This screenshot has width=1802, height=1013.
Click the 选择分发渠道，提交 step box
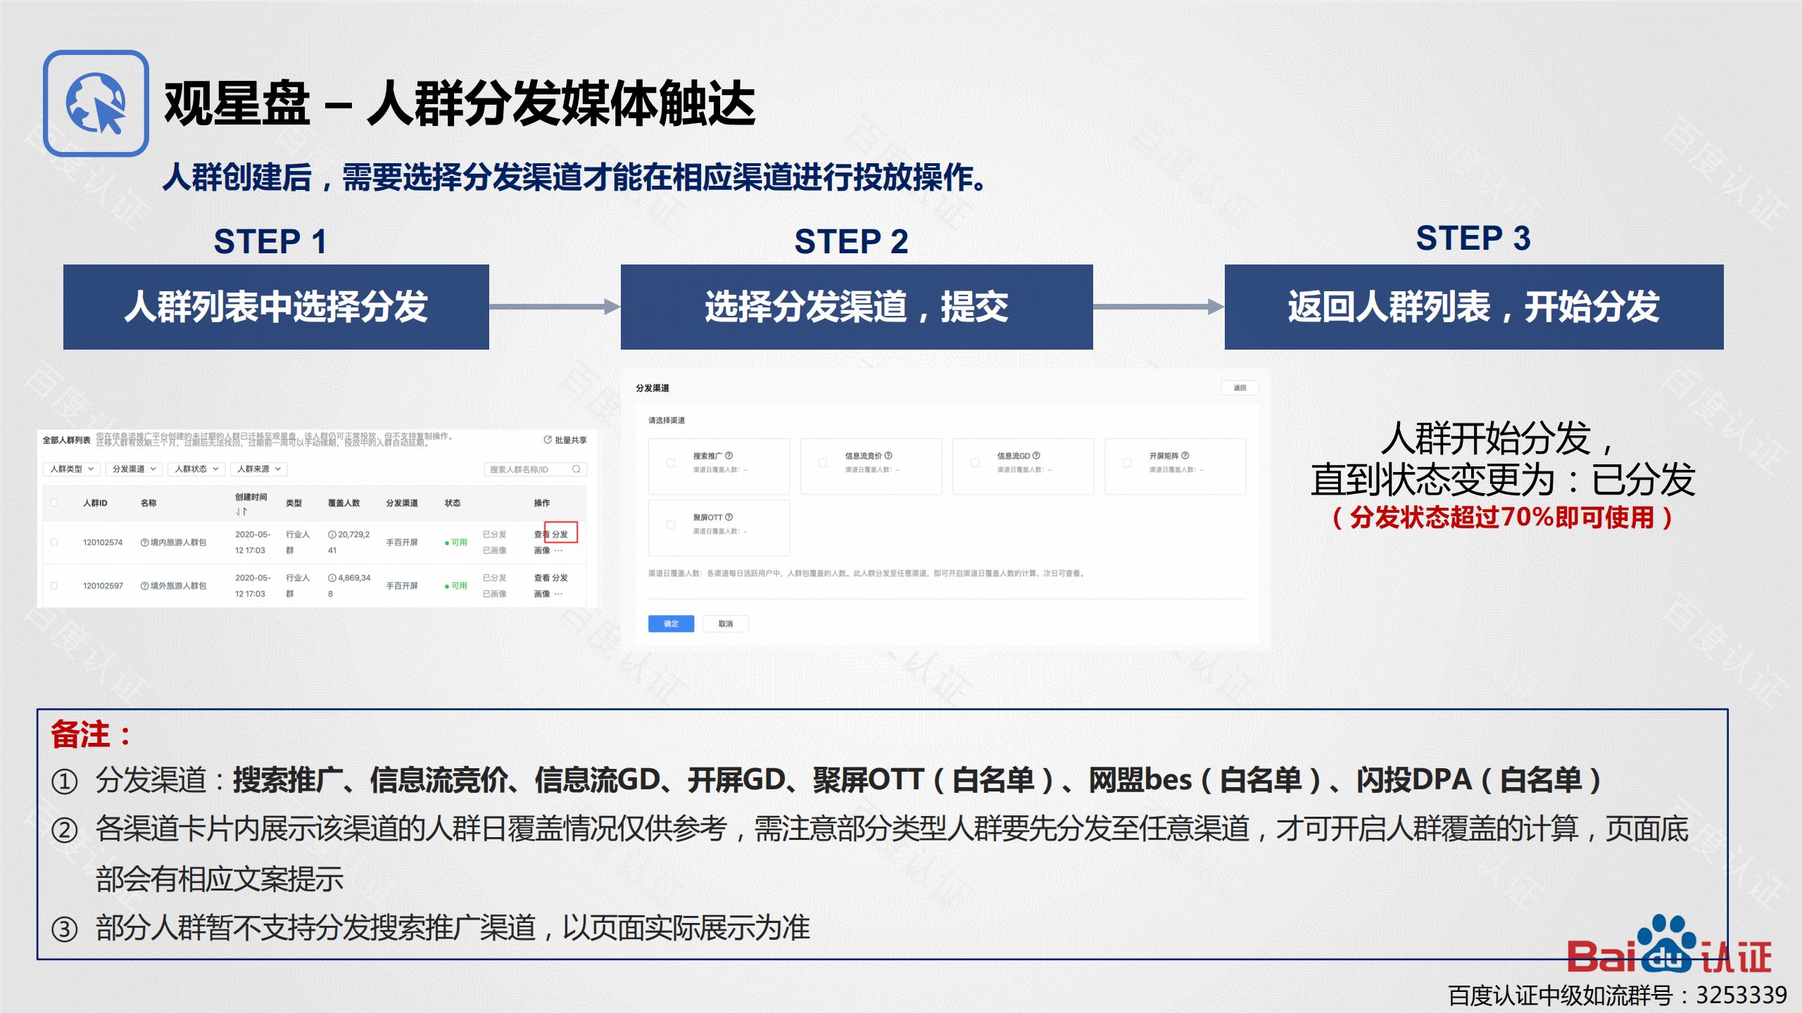[857, 307]
